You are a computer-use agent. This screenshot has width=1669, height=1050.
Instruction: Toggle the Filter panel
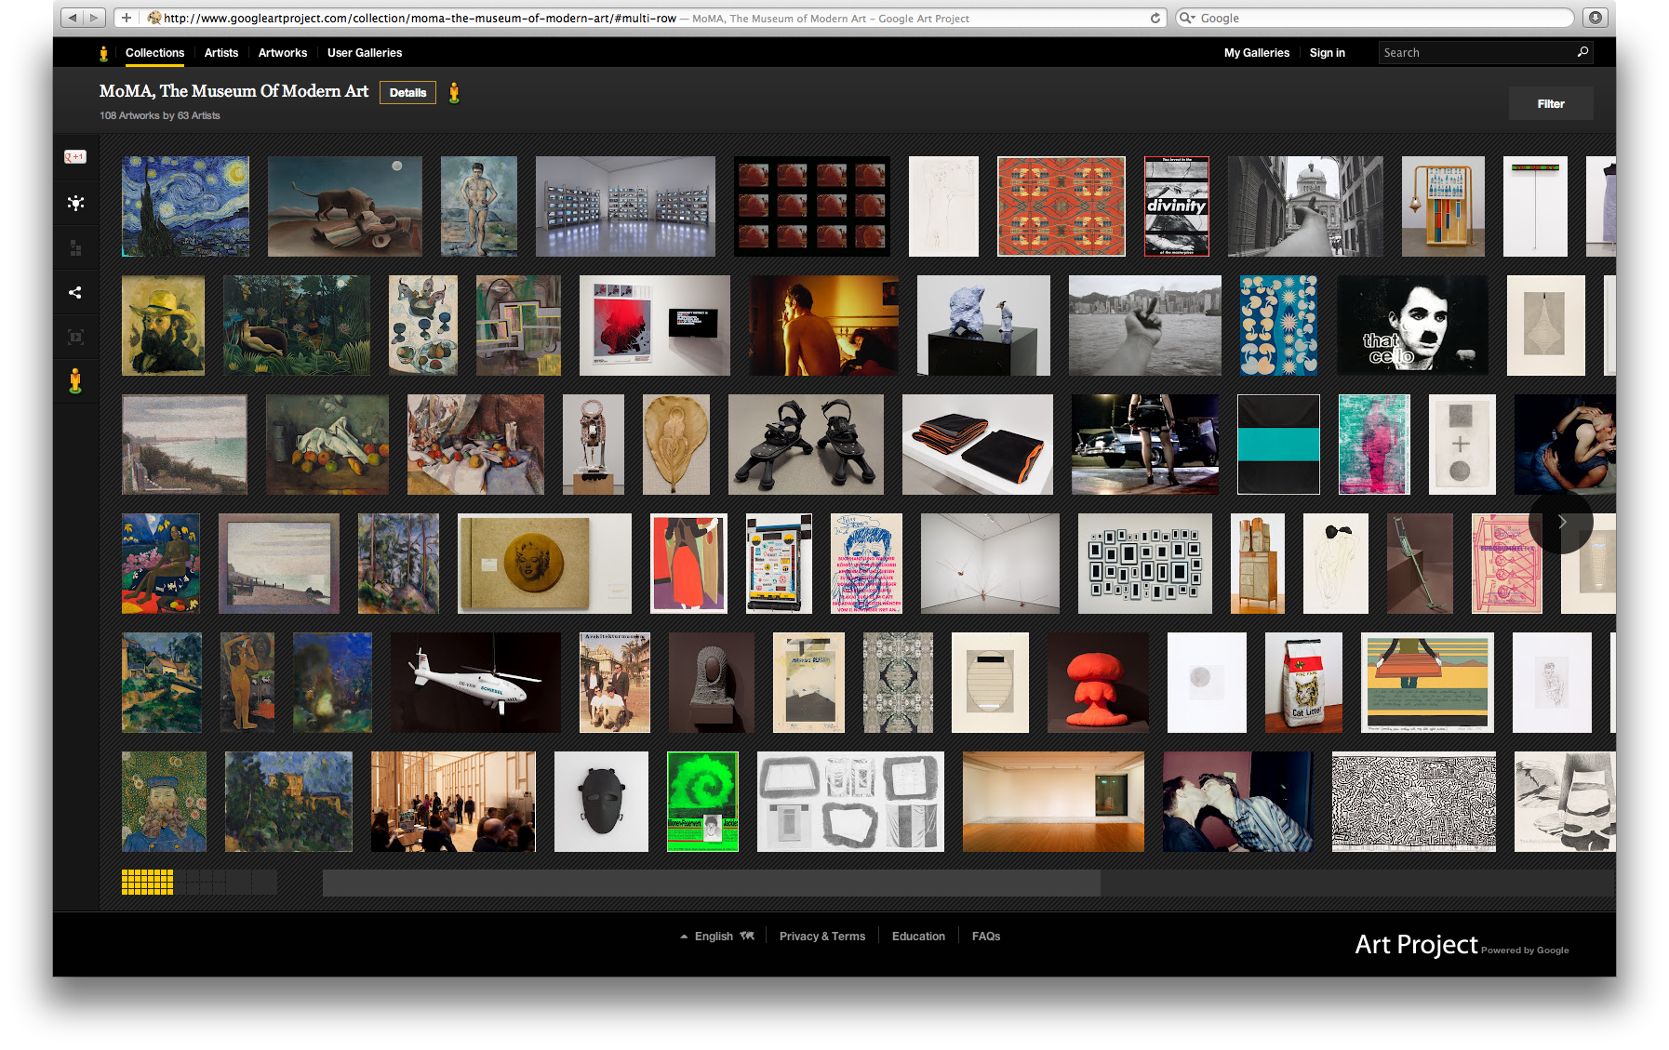1550,103
